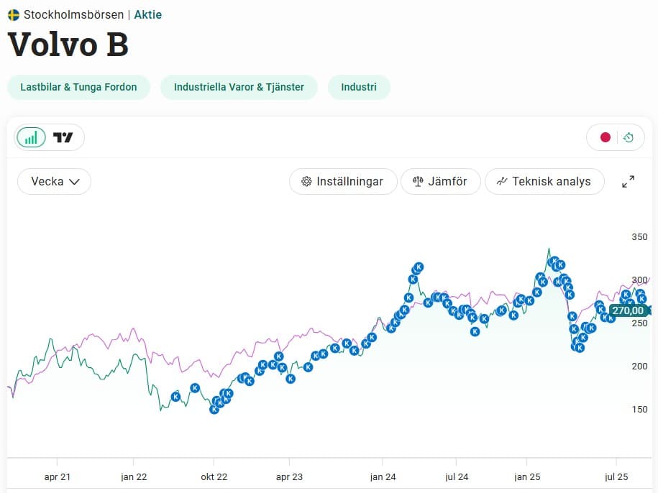Image resolution: width=658 pixels, height=493 pixels.
Task: Click the K marker at the 2025 dip bottom
Action: (x=580, y=348)
